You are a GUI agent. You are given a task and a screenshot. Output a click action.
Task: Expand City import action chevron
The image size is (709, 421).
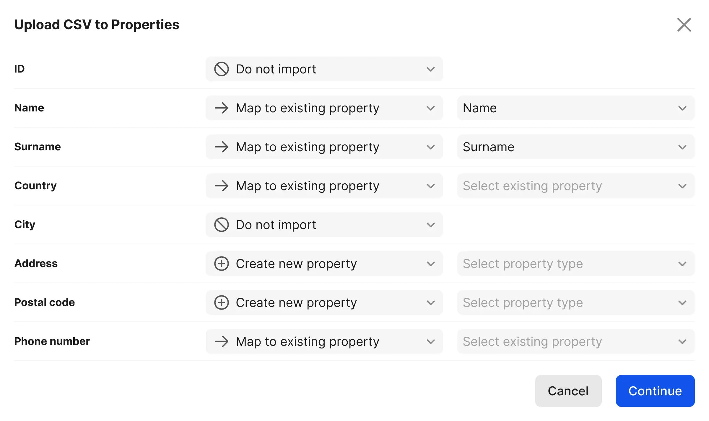pyautogui.click(x=430, y=225)
